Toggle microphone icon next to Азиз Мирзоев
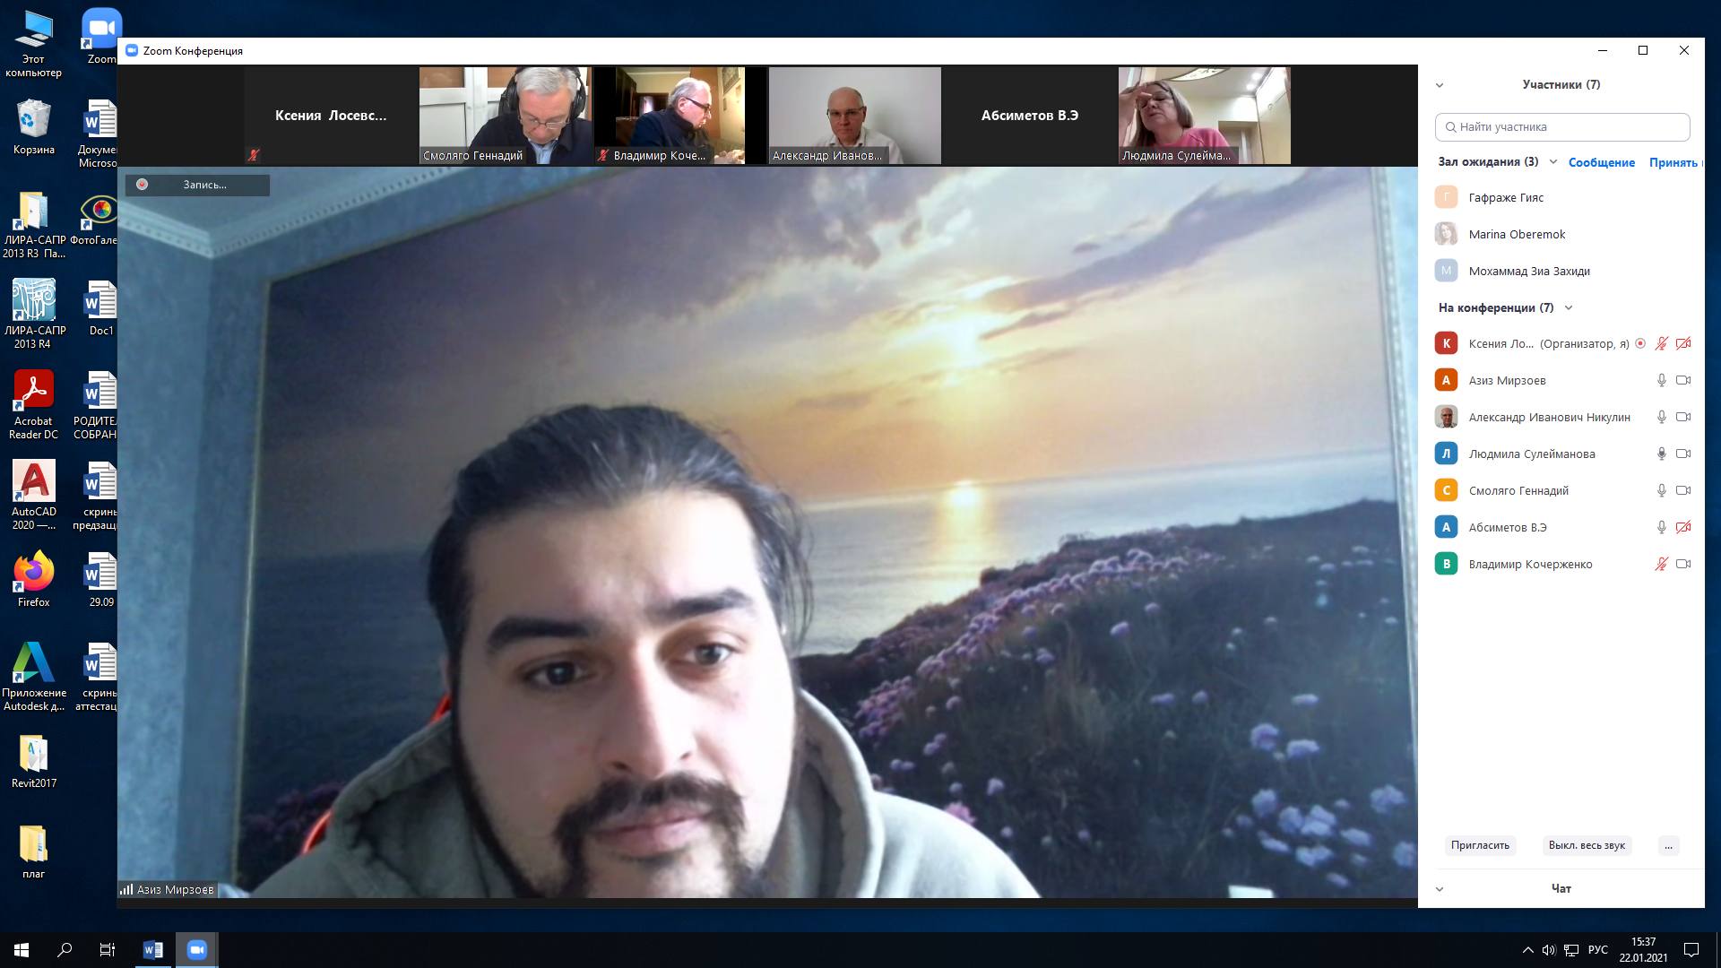The image size is (1721, 968). click(x=1661, y=380)
